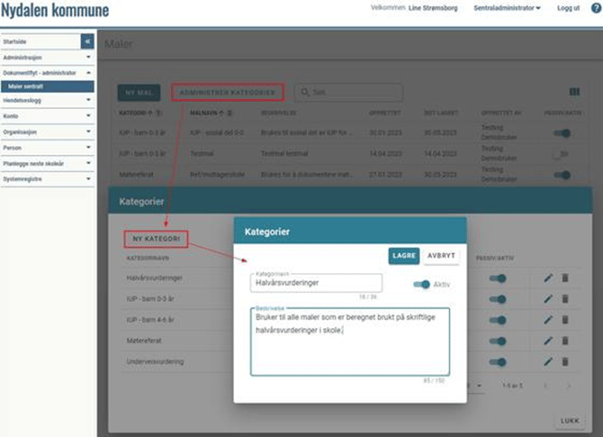Toggle the passiv/aktiv switch for Møtereferat

[x=497, y=341]
